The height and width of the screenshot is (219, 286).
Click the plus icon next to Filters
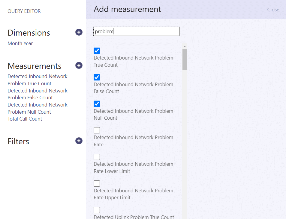point(79,141)
